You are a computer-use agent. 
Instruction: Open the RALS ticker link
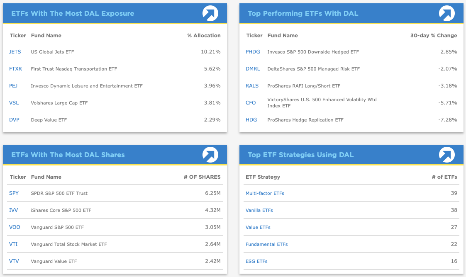click(x=252, y=86)
